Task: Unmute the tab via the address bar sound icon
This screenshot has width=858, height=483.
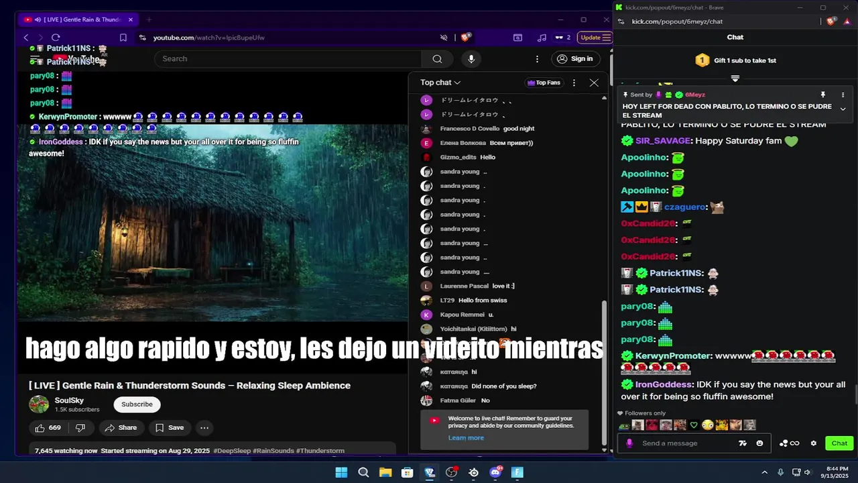Action: pyautogui.click(x=444, y=38)
